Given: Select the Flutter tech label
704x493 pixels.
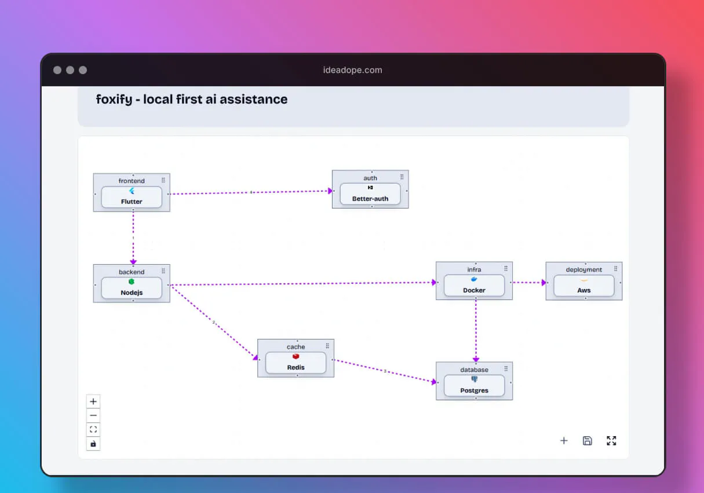Looking at the screenshot, I should tap(132, 202).
